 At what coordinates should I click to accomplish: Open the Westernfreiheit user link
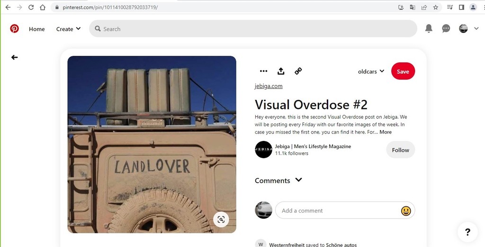287,245
